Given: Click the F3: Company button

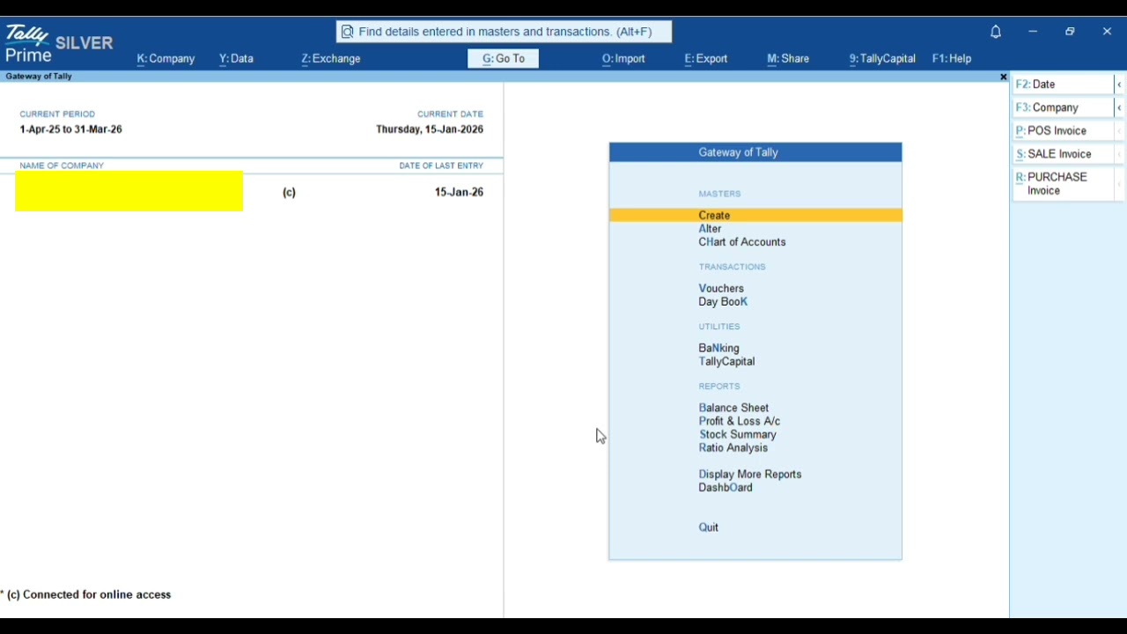Looking at the screenshot, I should 1063,107.
